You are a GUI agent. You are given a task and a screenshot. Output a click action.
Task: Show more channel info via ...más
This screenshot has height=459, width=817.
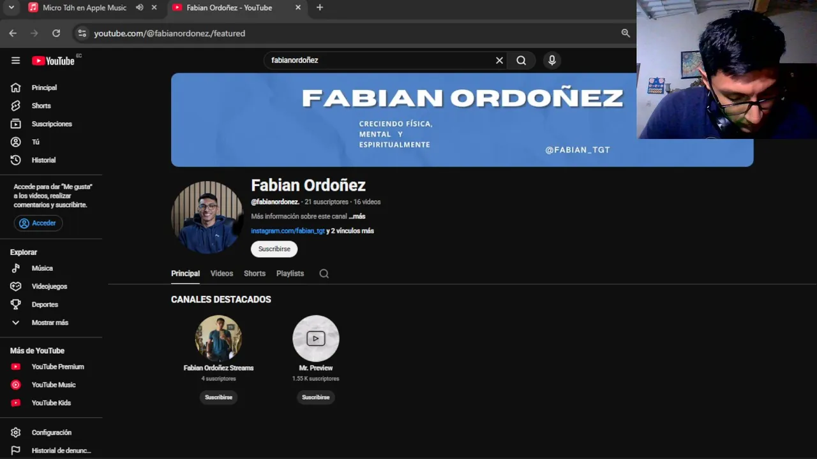tap(357, 217)
